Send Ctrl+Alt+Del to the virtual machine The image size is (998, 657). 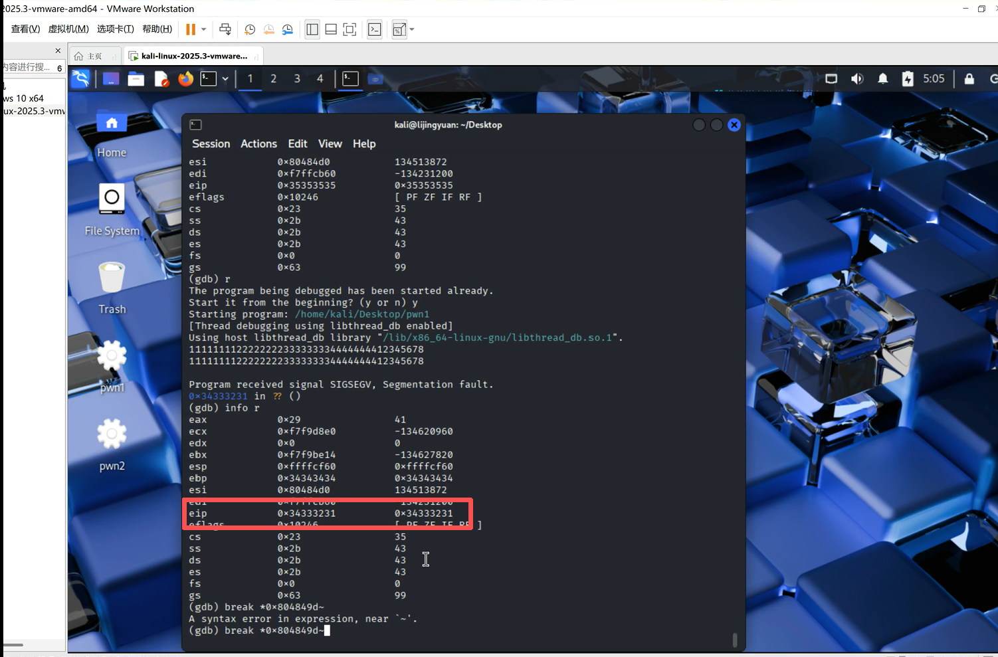click(225, 29)
